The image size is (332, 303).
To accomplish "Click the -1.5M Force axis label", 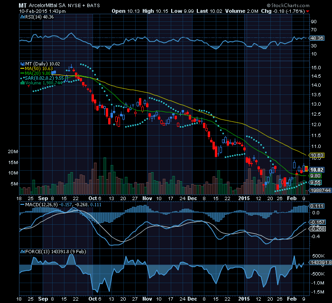I will click(x=317, y=292).
